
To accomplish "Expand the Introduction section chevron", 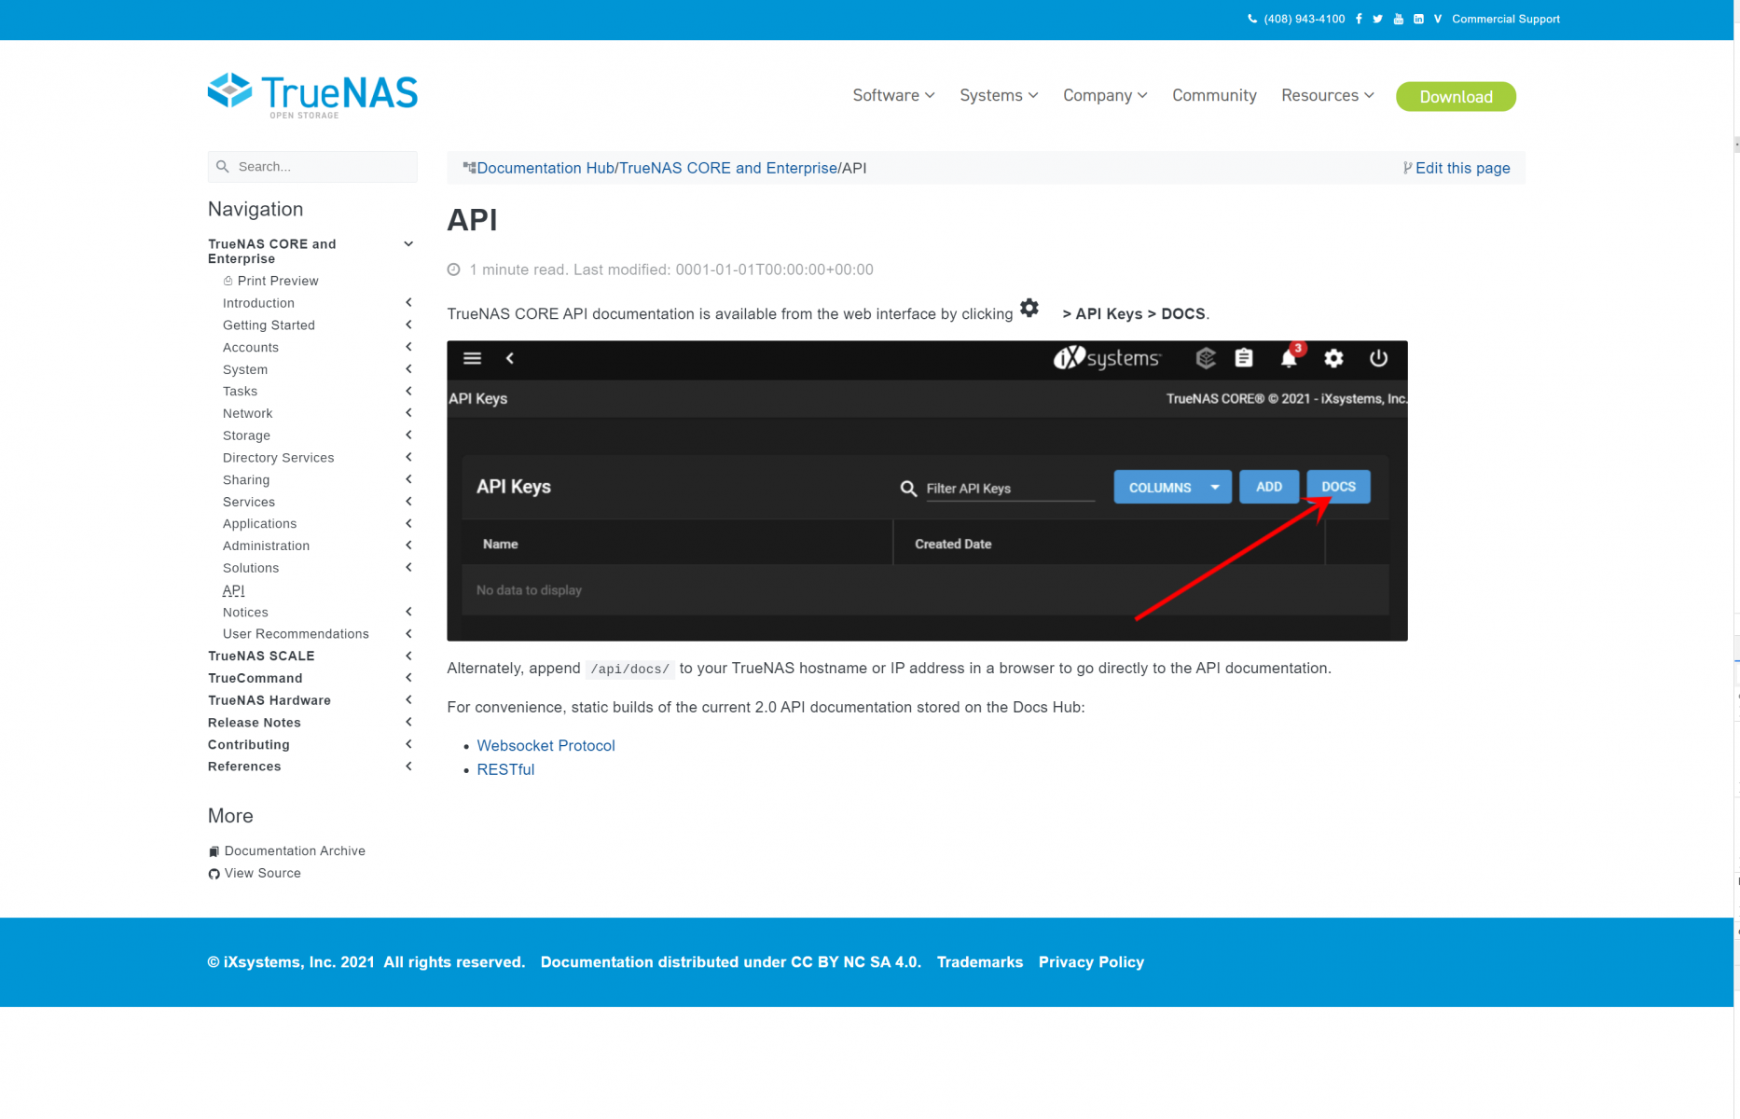I will [408, 302].
